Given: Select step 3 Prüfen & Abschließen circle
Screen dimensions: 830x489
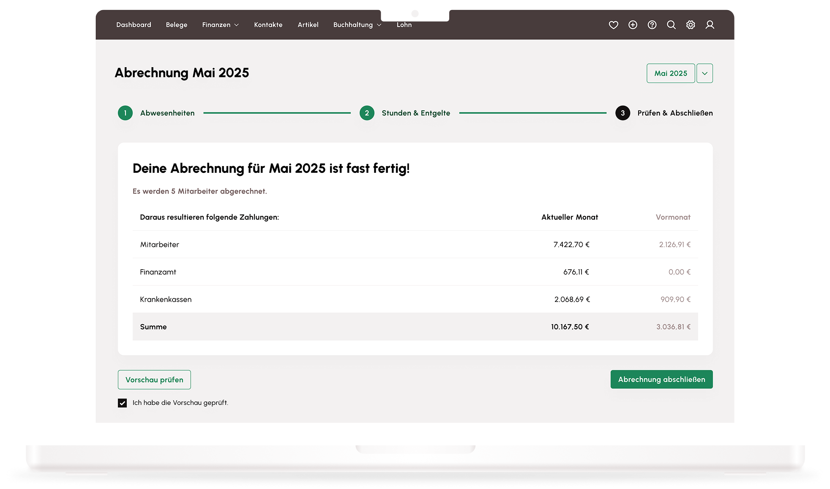Looking at the screenshot, I should [x=622, y=113].
